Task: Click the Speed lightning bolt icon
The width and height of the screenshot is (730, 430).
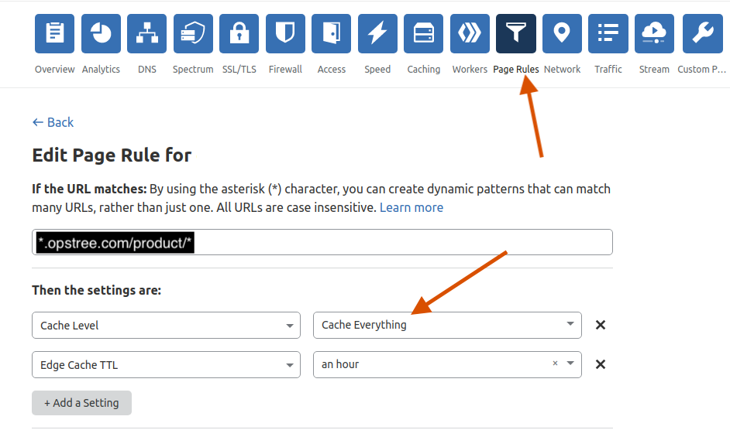Action: pos(377,33)
